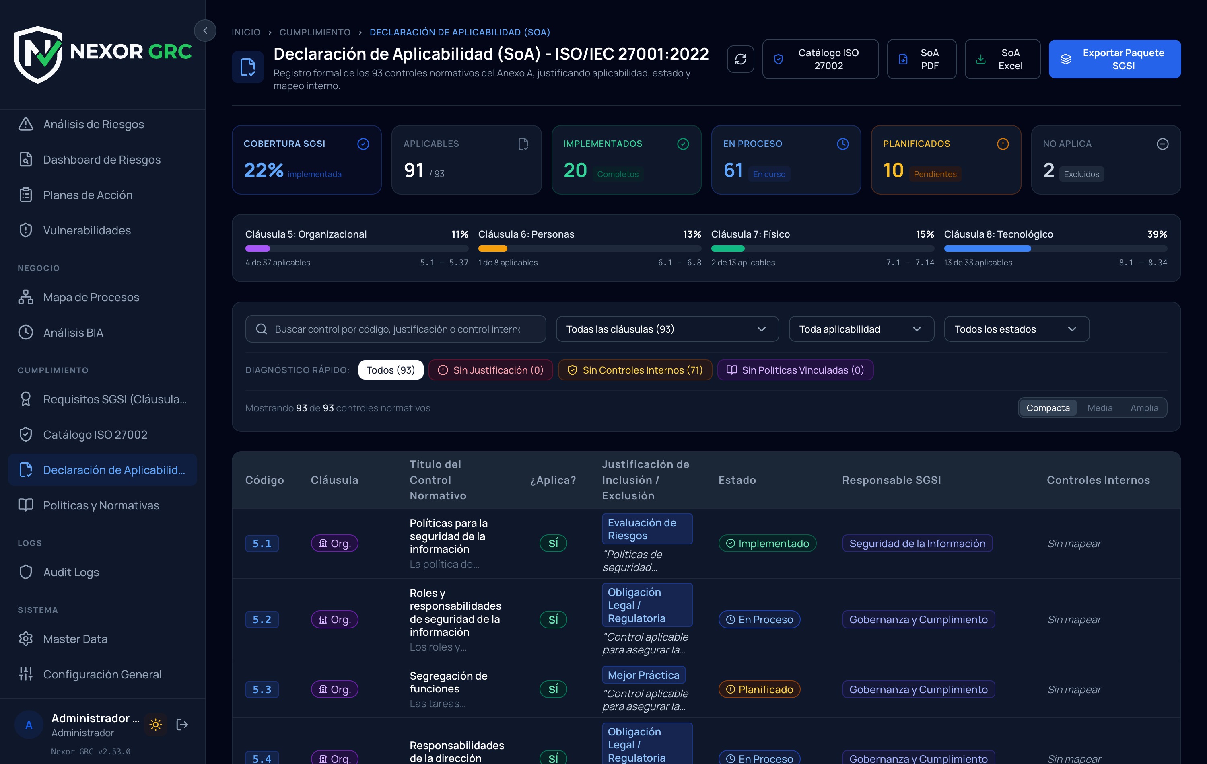Viewport: 1207px width, 764px height.
Task: Filter by Sin Políticas Vinculadas (0)
Action: [x=795, y=370]
